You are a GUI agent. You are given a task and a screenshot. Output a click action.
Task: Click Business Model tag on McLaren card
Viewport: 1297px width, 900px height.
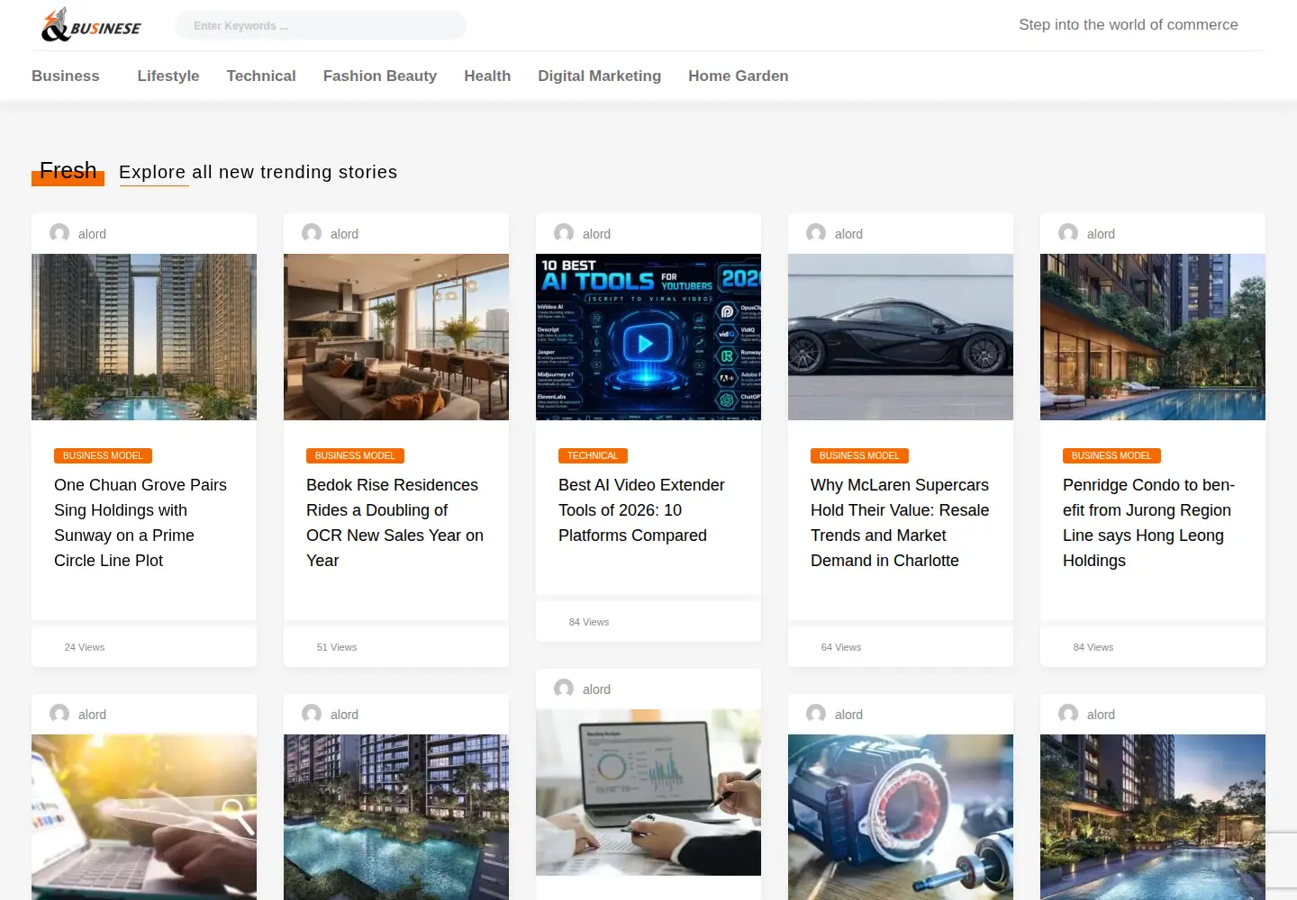(859, 455)
